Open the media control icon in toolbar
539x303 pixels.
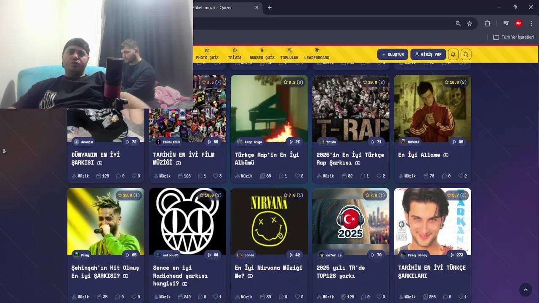pos(506,24)
